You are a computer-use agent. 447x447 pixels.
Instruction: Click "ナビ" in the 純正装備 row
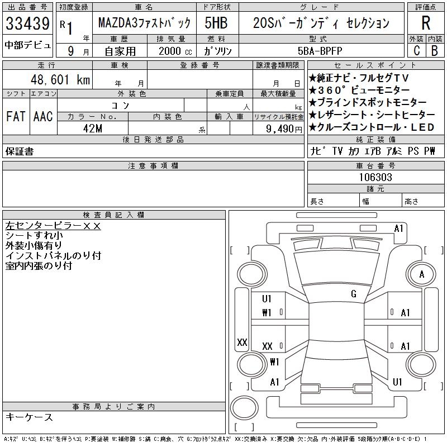click(318, 151)
